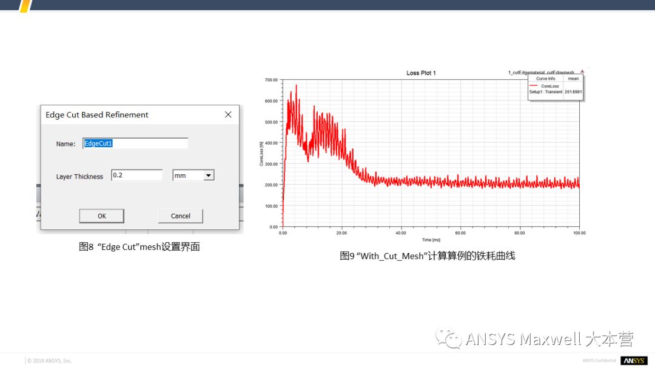Click the Name field containing EdgeCut1

135,143
